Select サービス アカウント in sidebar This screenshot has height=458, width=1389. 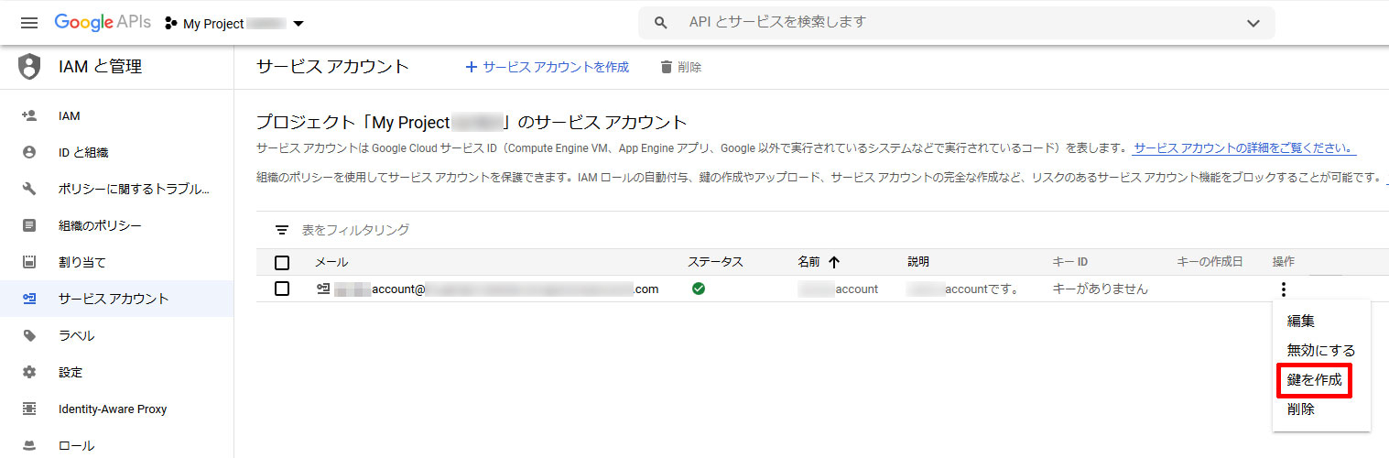pos(117,300)
